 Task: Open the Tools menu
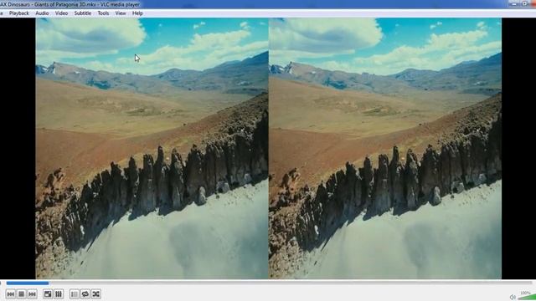click(103, 13)
